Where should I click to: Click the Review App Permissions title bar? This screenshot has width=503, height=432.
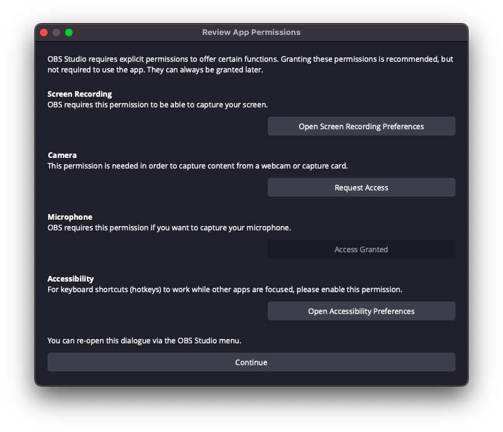[x=251, y=32]
